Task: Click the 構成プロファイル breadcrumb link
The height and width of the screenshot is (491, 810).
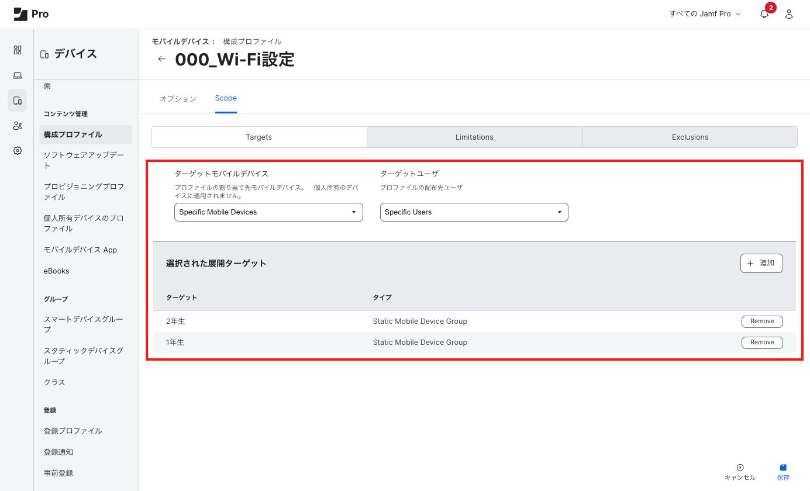Action: click(252, 42)
